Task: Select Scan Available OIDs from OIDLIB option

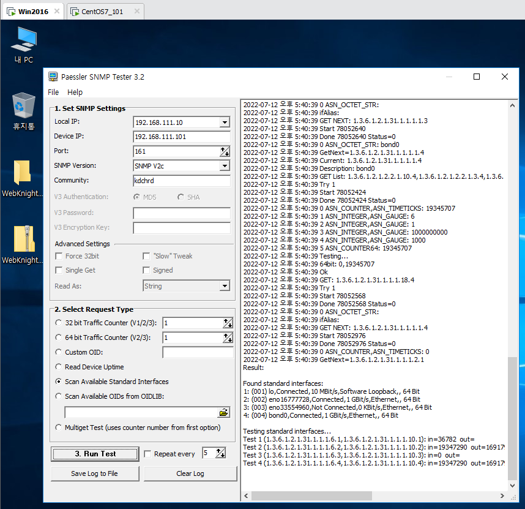Action: coord(59,396)
